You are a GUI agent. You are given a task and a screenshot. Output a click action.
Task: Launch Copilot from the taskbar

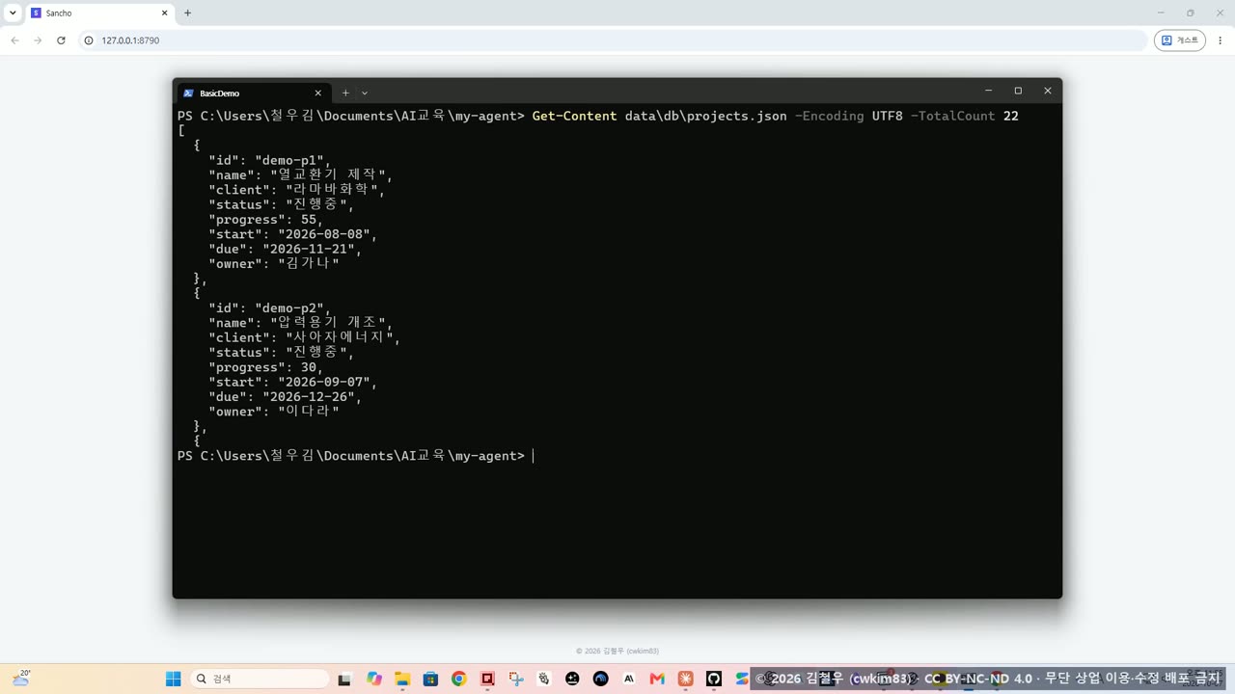[x=374, y=679]
